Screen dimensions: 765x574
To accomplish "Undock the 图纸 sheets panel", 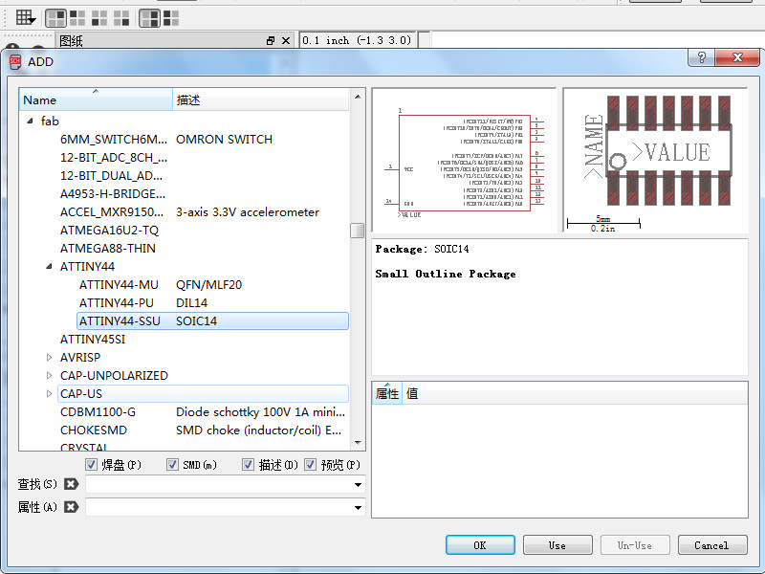I will click(271, 41).
